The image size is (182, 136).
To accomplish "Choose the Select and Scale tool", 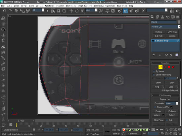I will [x=82, y=11].
